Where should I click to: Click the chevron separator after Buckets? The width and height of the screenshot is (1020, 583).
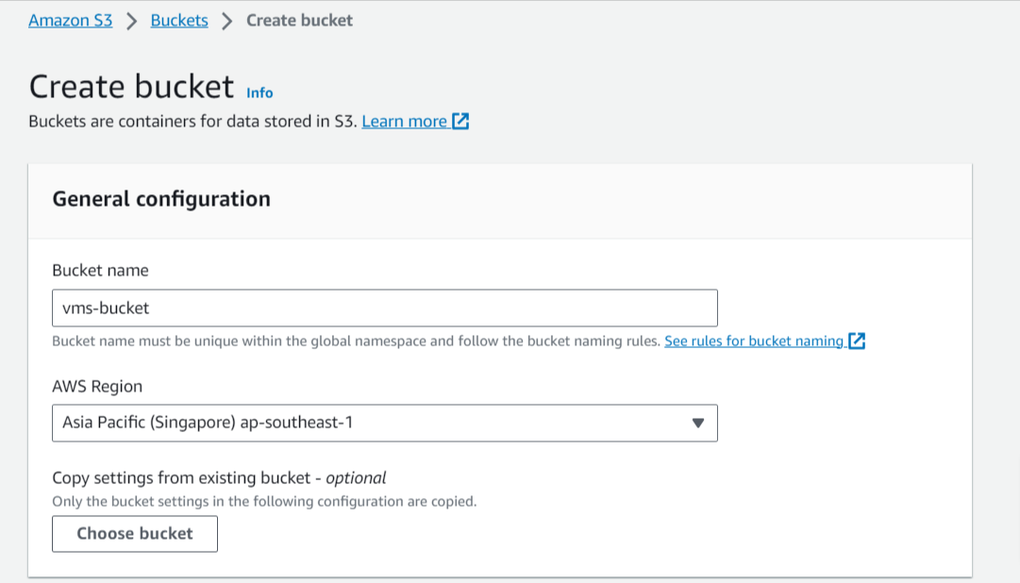point(226,21)
